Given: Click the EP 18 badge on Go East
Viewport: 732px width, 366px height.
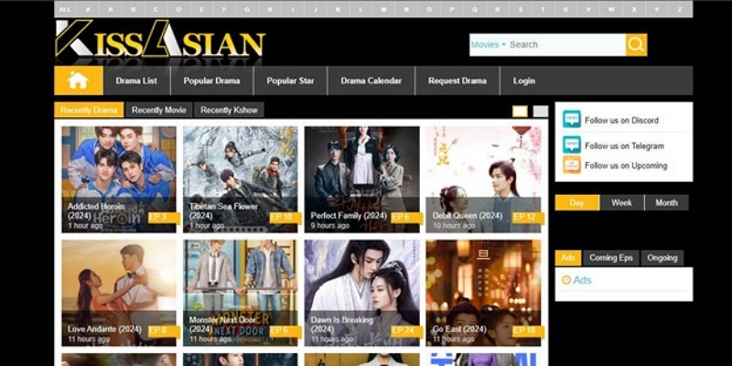Looking at the screenshot, I should tap(528, 331).
